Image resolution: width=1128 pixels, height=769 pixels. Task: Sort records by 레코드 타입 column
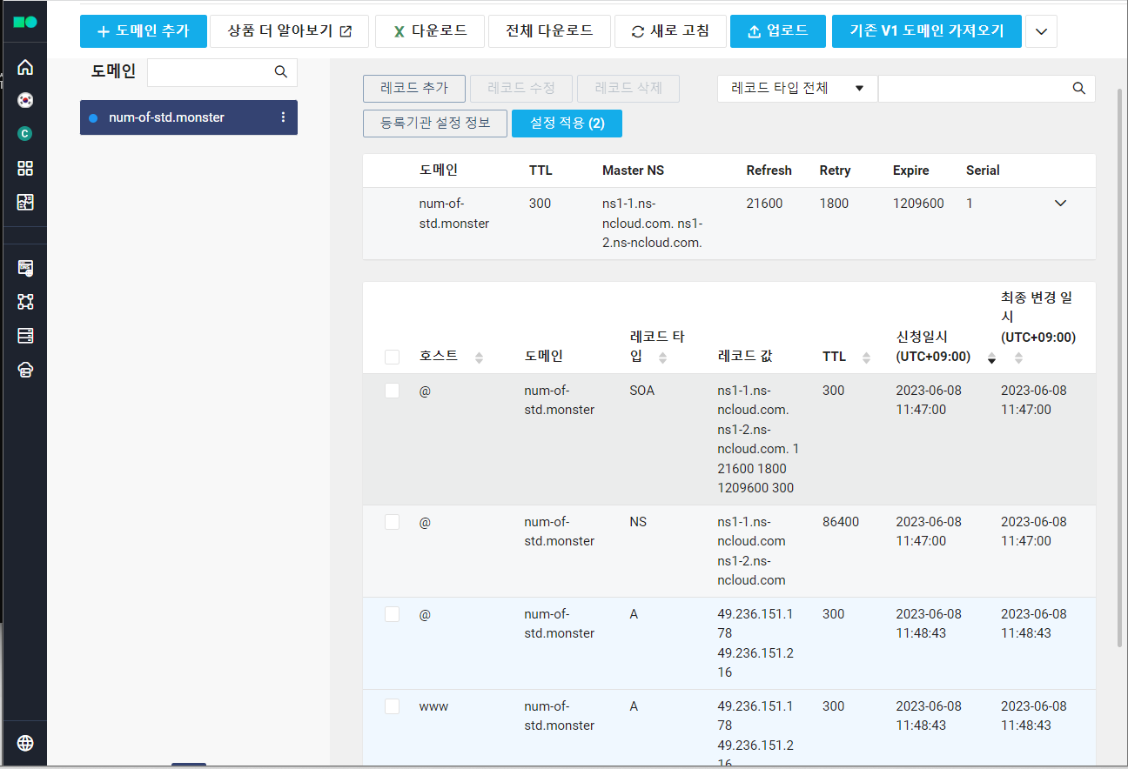(662, 357)
